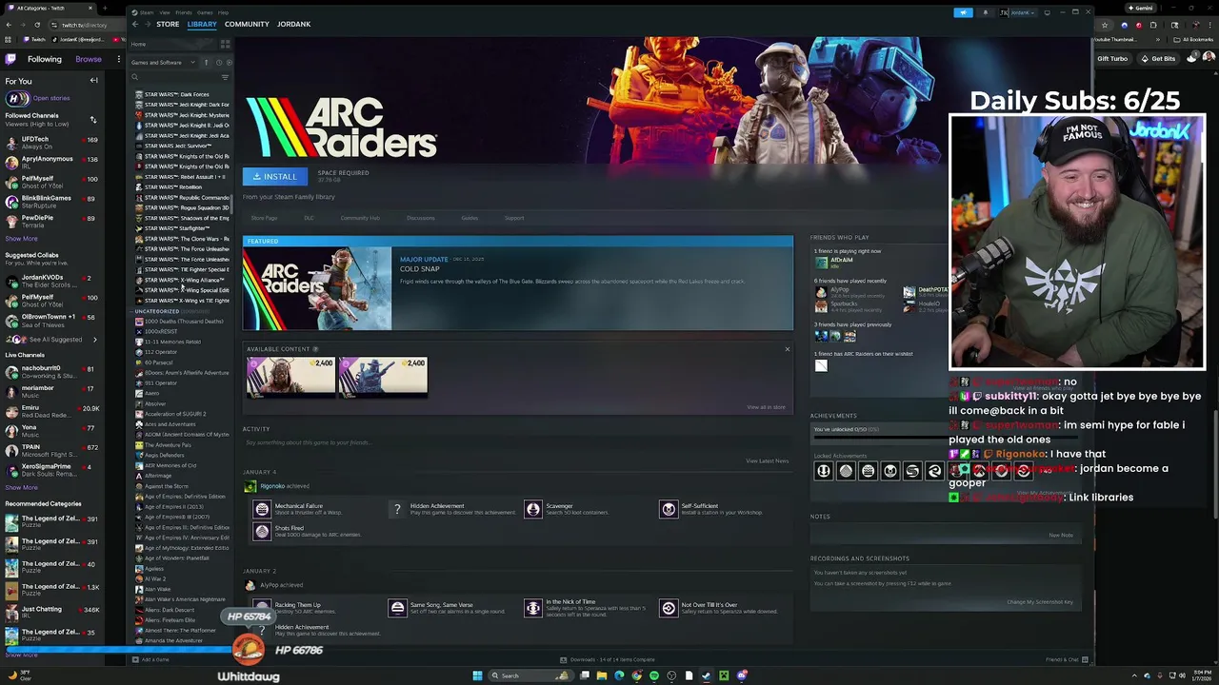The image size is (1219, 685).
Task: Click View Latest News link
Action: [x=767, y=460]
